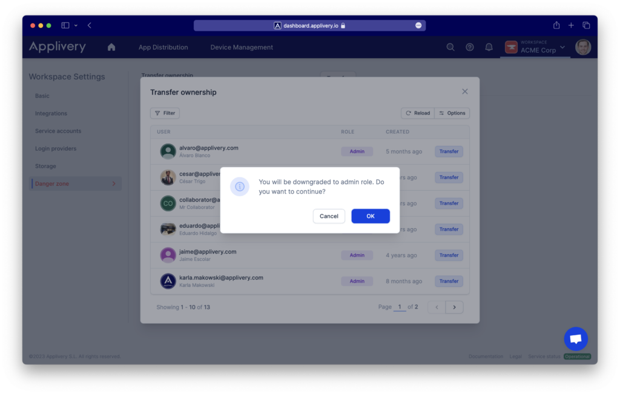Open the Legal footer link
The image size is (620, 394).
point(516,356)
